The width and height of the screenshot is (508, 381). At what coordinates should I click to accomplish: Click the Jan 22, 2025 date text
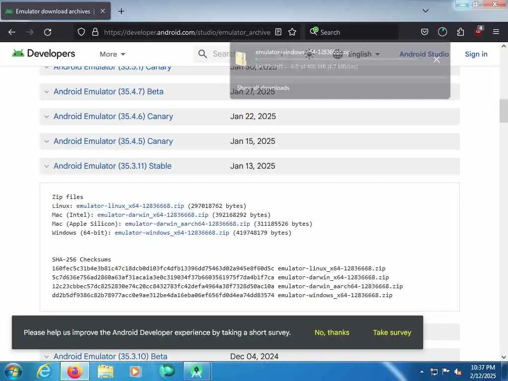tap(253, 116)
